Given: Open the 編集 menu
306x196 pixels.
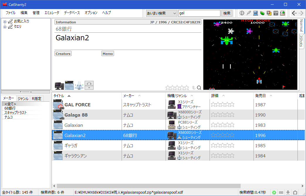Looking at the screenshot, I should [24, 13].
